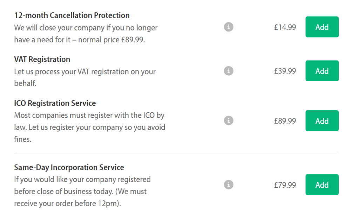
Task: Add VAT Registration to your order
Action: (x=321, y=71)
